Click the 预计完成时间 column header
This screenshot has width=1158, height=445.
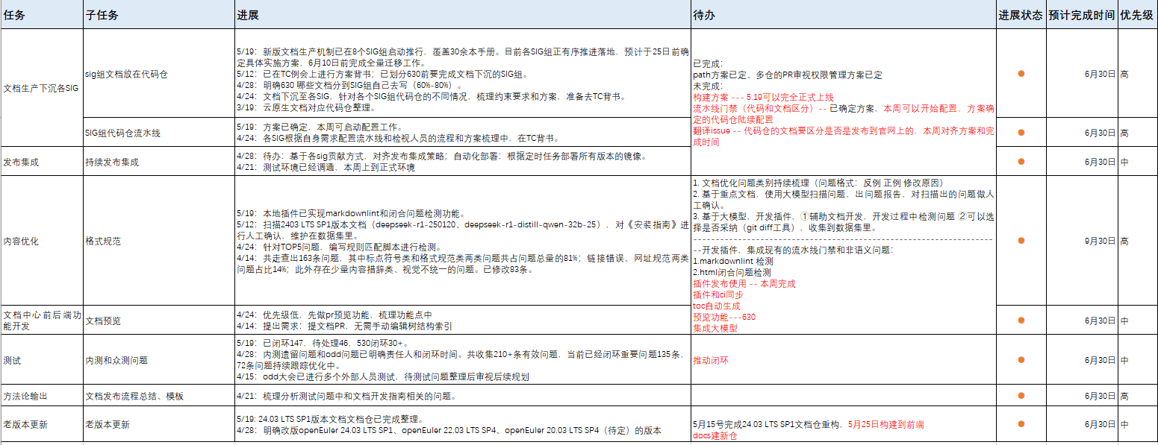[x=1081, y=15]
